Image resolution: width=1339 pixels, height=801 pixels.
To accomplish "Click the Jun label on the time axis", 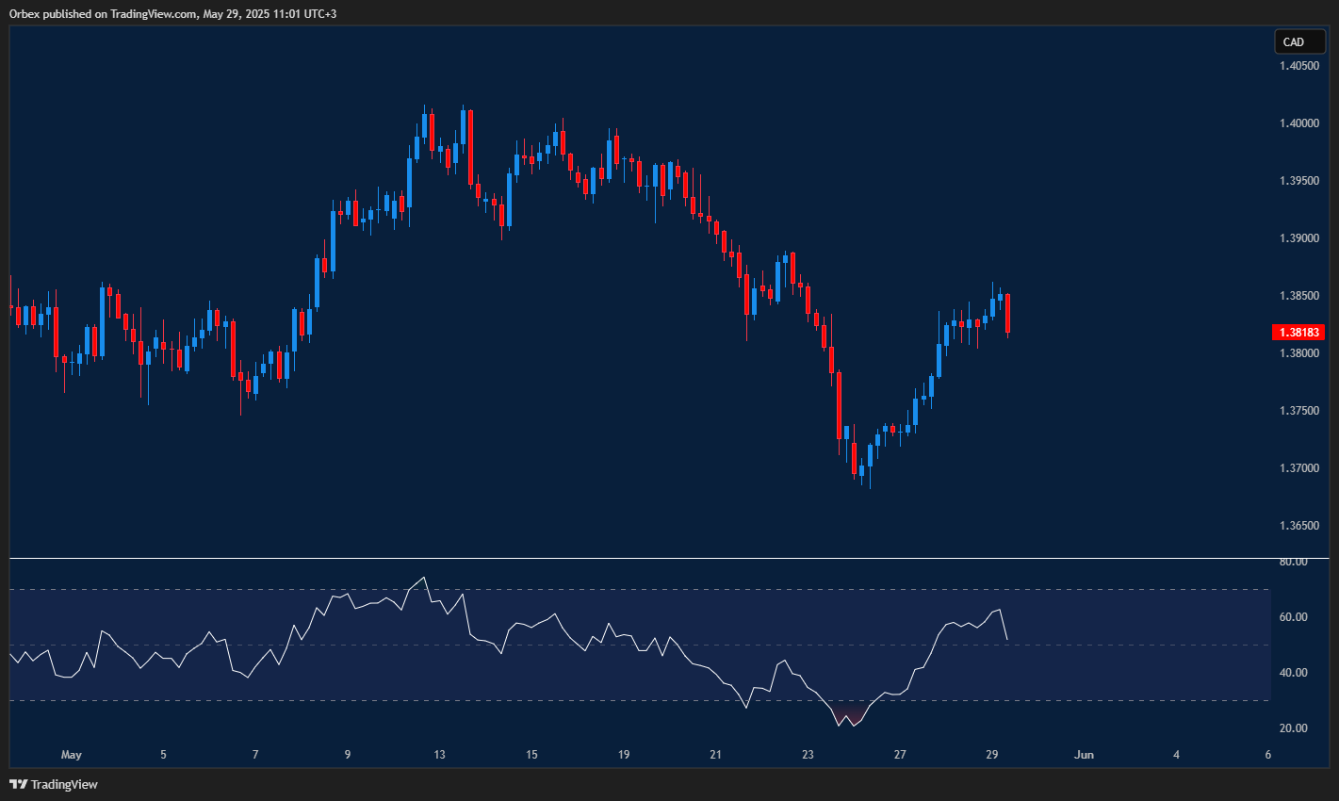I will [x=1083, y=755].
